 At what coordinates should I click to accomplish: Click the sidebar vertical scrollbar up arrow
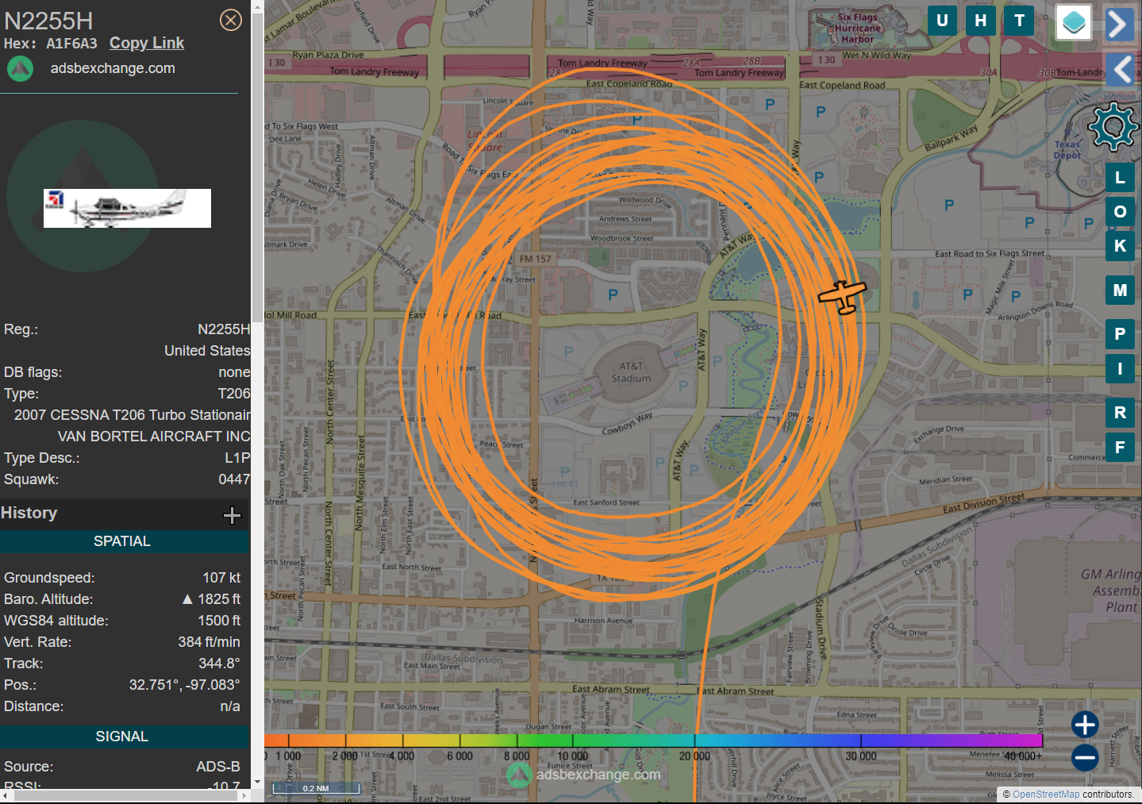(257, 6)
